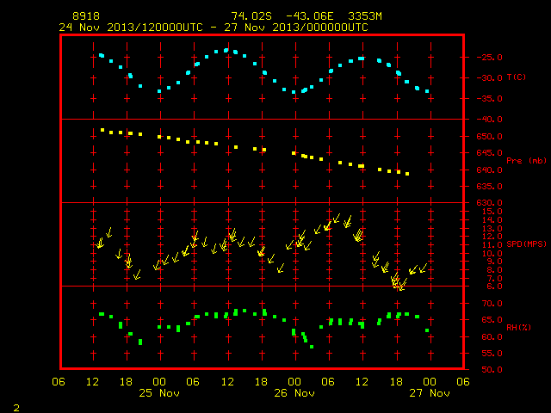This screenshot has width=551, height=413.
Task: Click station ID 8918 in header
Action: pos(86,16)
